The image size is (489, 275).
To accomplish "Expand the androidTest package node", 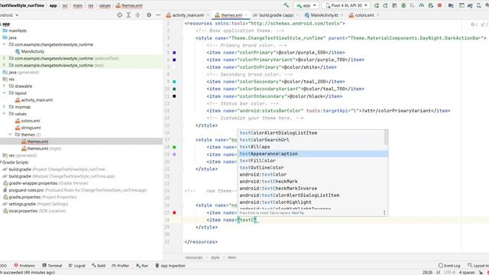I will (4, 58).
